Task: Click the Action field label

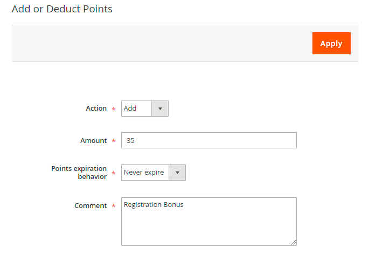Action: [96, 109]
